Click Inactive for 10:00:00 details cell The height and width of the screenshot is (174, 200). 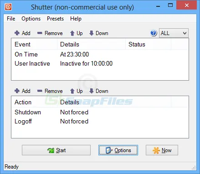(86, 63)
